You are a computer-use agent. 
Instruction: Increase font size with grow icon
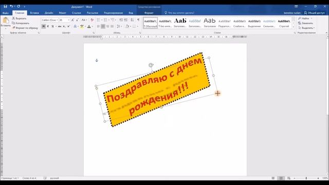(72, 20)
